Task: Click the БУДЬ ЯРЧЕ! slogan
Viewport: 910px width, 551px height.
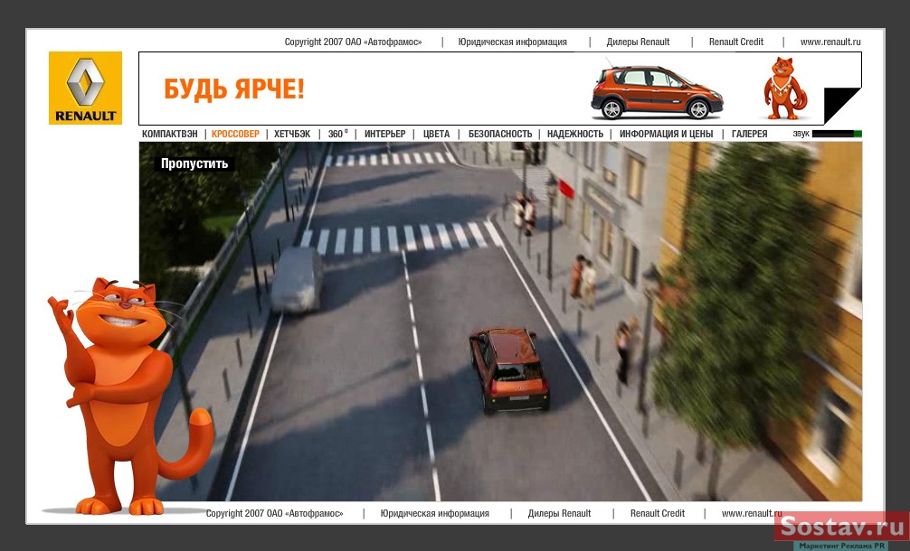Action: (234, 89)
